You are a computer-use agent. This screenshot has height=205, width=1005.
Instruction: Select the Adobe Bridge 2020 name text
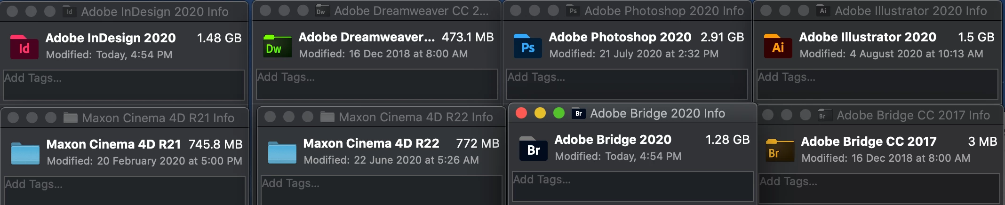pos(613,140)
